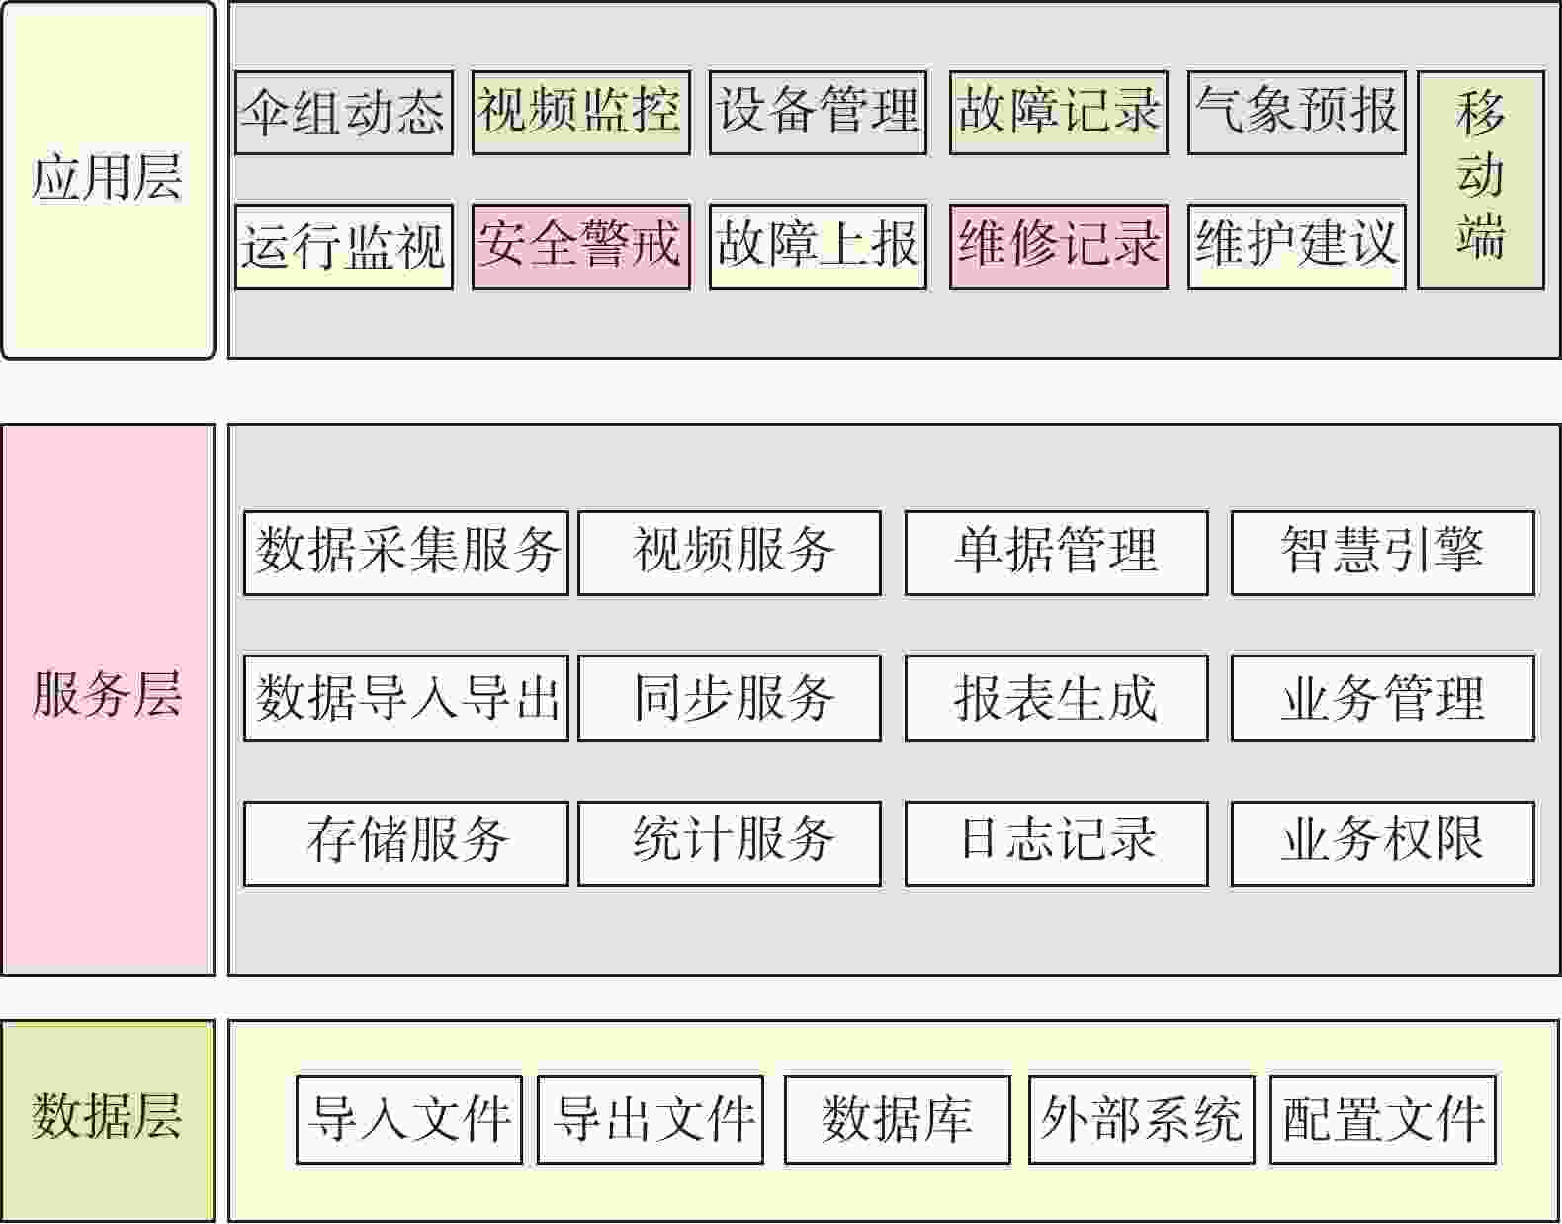
Task: Select the 日志记录 box
Action: (1057, 843)
